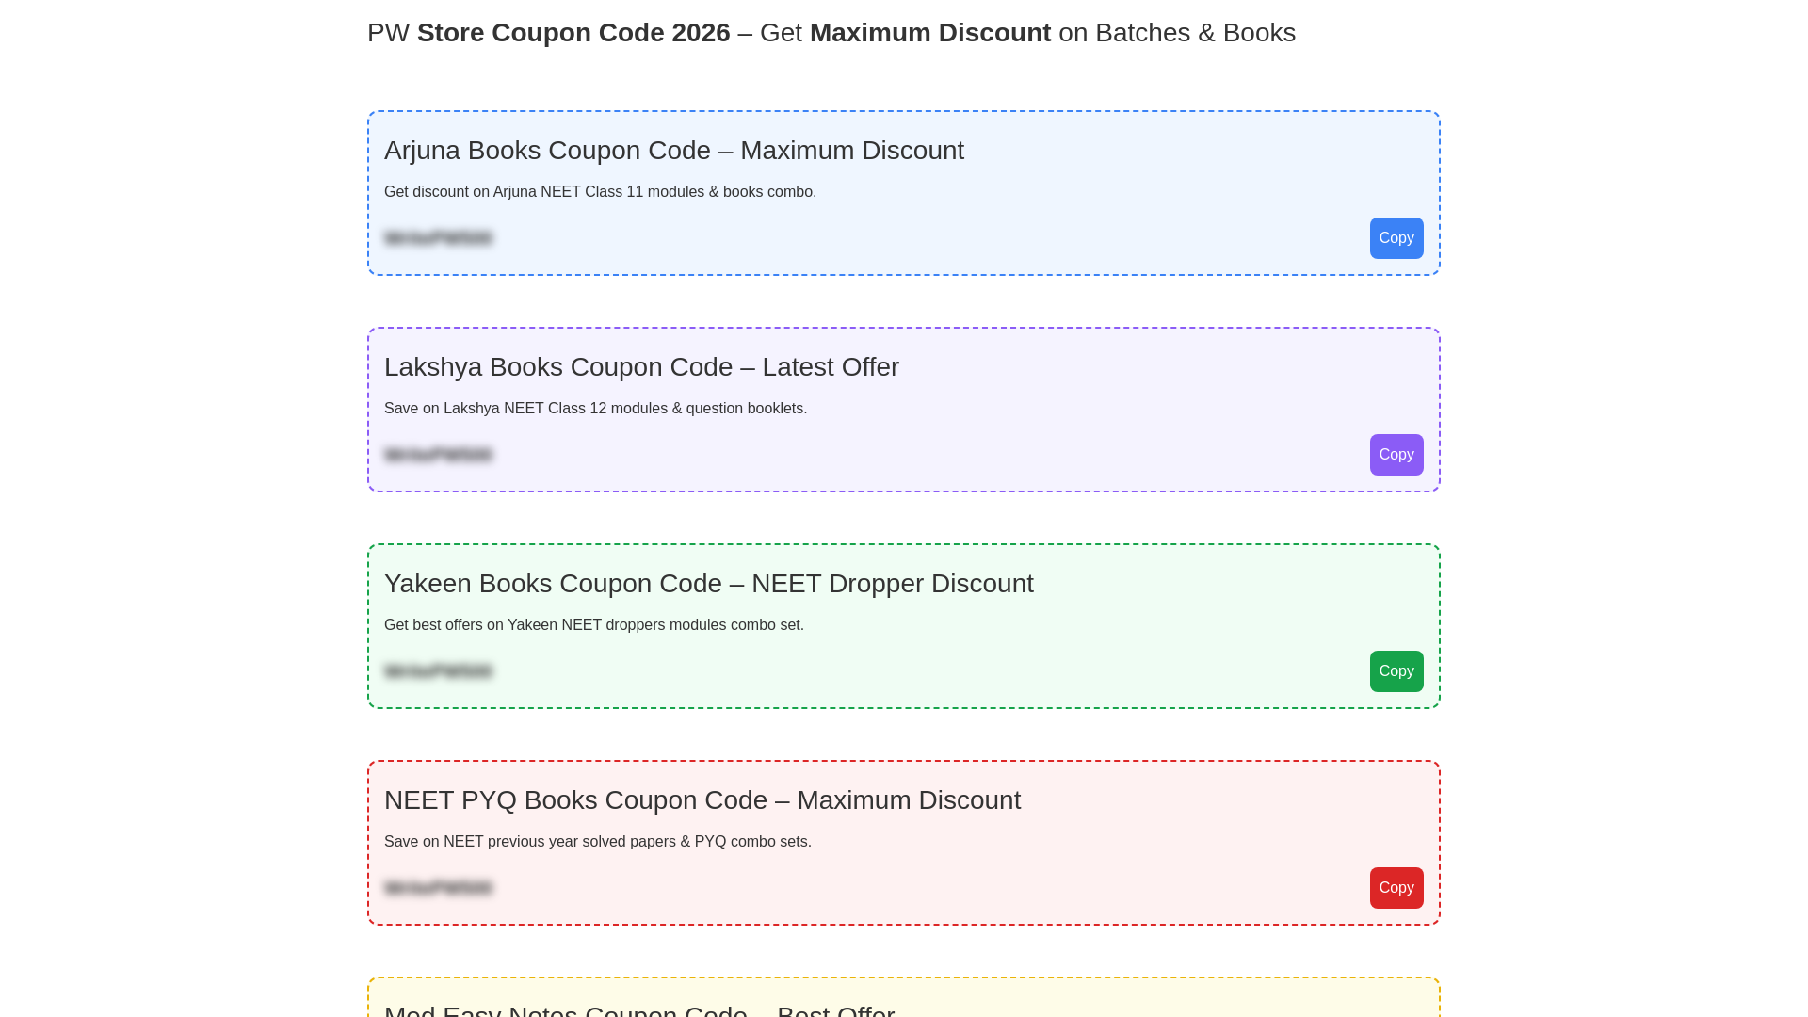Click the blurred code in the Lakshya card
The height and width of the screenshot is (1017, 1808).
point(439,455)
